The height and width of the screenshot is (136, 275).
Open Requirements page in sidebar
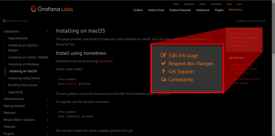tap(18, 38)
